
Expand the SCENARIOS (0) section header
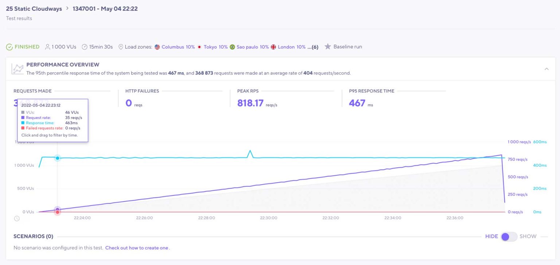pyautogui.click(x=33, y=236)
